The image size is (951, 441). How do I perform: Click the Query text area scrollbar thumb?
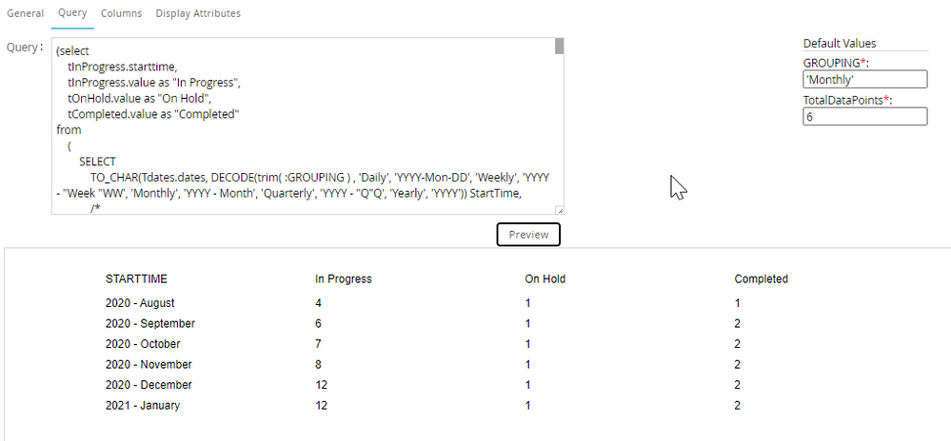[x=560, y=47]
